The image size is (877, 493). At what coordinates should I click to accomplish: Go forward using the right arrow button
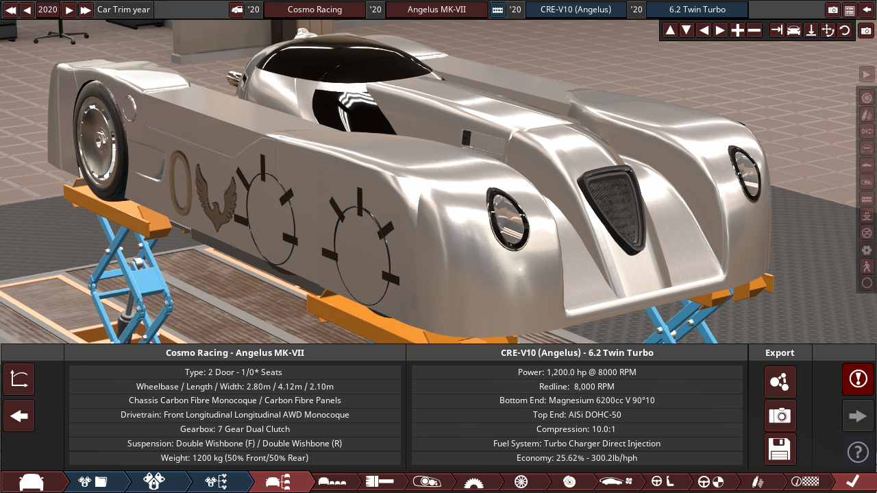coord(858,416)
